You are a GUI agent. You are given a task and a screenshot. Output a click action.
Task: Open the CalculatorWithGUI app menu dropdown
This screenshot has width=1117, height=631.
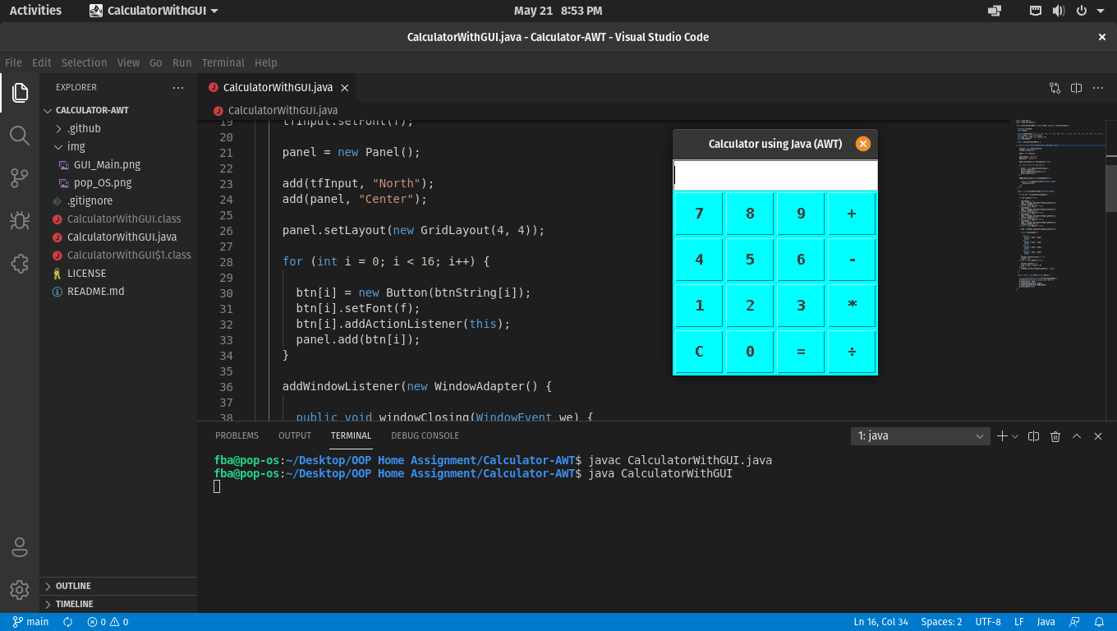[154, 11]
